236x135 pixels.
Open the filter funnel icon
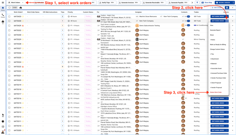197,2
